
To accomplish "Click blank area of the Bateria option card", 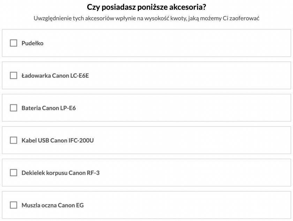I will tap(187, 108).
